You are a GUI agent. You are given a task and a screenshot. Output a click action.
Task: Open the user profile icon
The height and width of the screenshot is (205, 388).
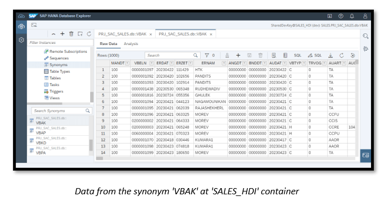tap(365, 16)
